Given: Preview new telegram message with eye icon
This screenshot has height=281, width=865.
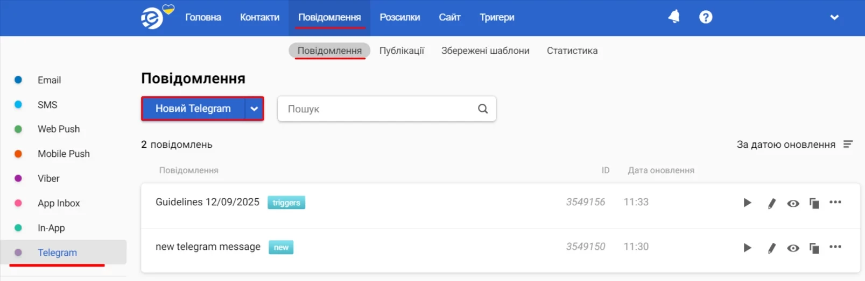Looking at the screenshot, I should coord(793,248).
